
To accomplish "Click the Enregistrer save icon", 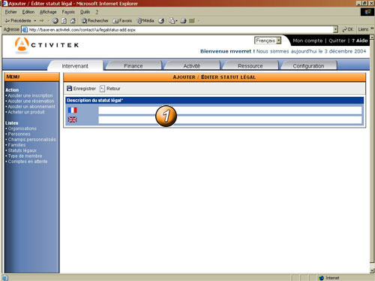I will pyautogui.click(x=70, y=89).
